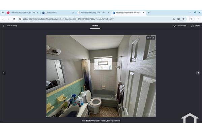Viewport: 202px width, 133px height.
Task: Click Back to listing link
Action: click(10, 26)
